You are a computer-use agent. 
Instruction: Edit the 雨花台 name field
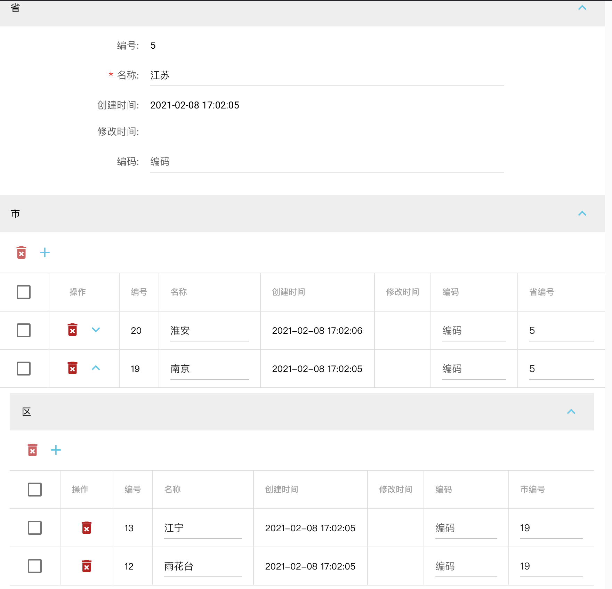coord(203,566)
